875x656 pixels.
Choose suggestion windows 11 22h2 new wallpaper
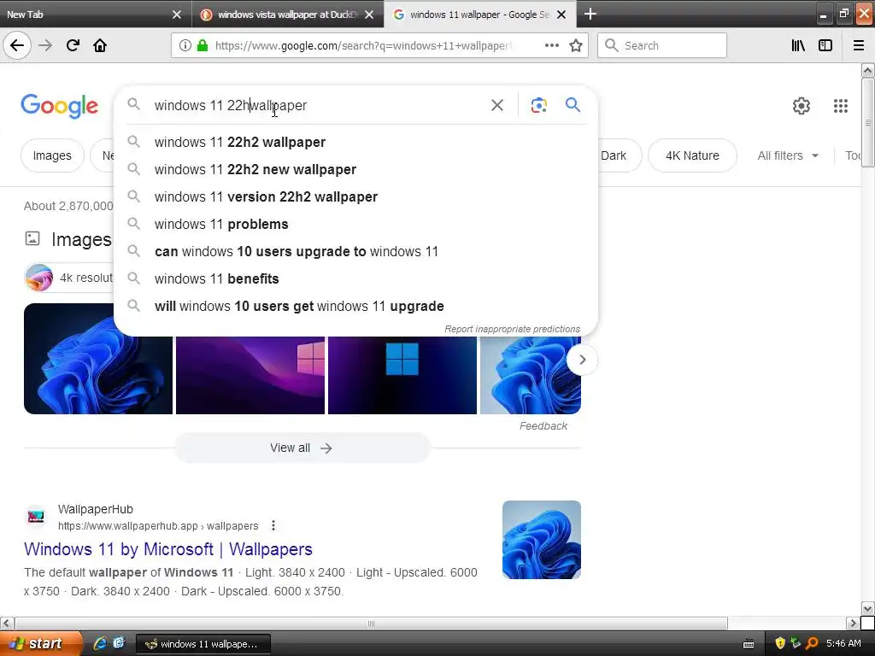[355, 170]
